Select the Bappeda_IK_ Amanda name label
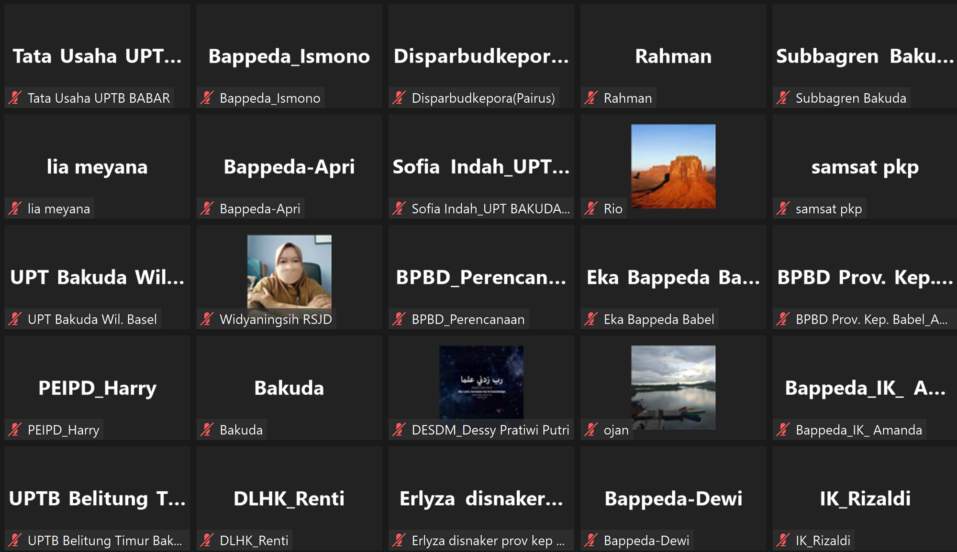Image resolution: width=957 pixels, height=552 pixels. coord(858,430)
